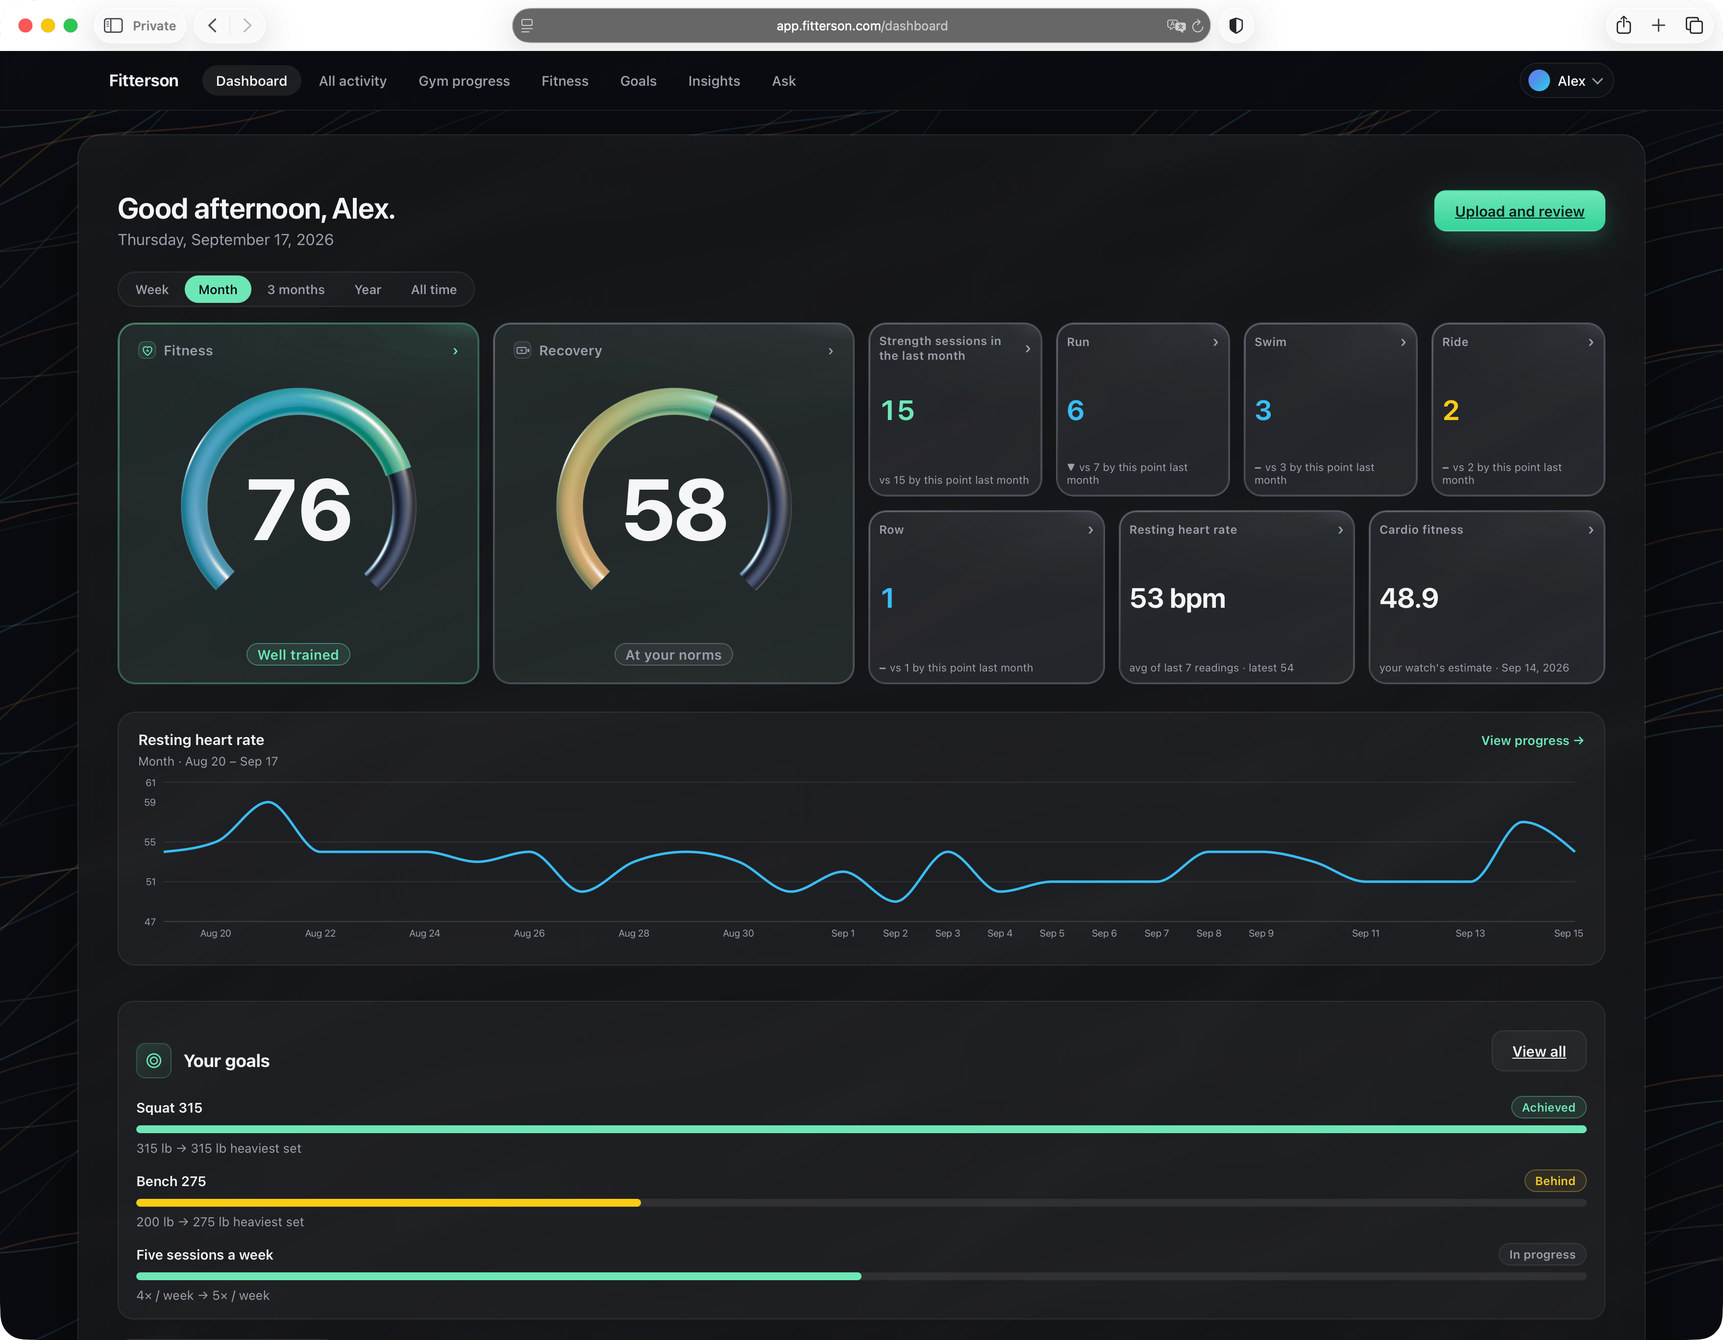
Task: Click View all goals button
Action: [1538, 1051]
